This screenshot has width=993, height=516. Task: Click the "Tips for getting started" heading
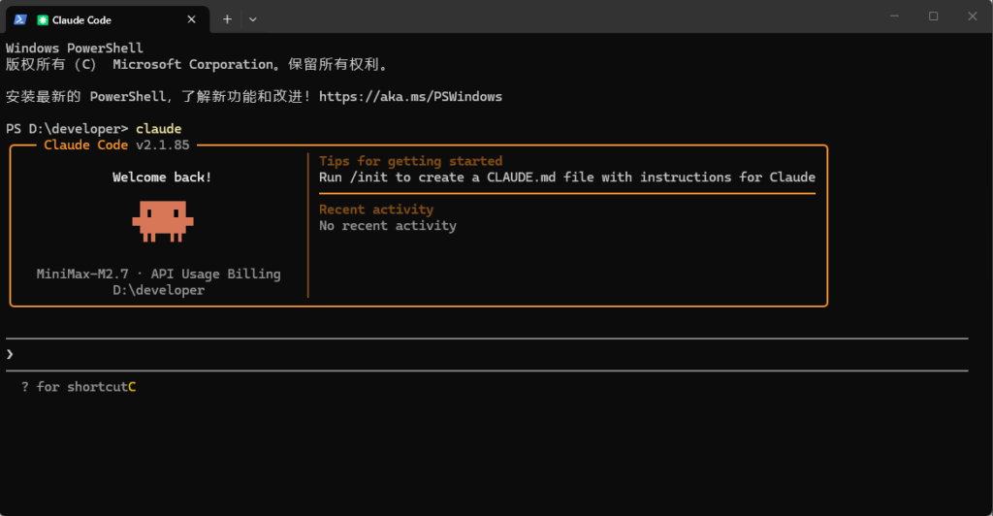(410, 161)
